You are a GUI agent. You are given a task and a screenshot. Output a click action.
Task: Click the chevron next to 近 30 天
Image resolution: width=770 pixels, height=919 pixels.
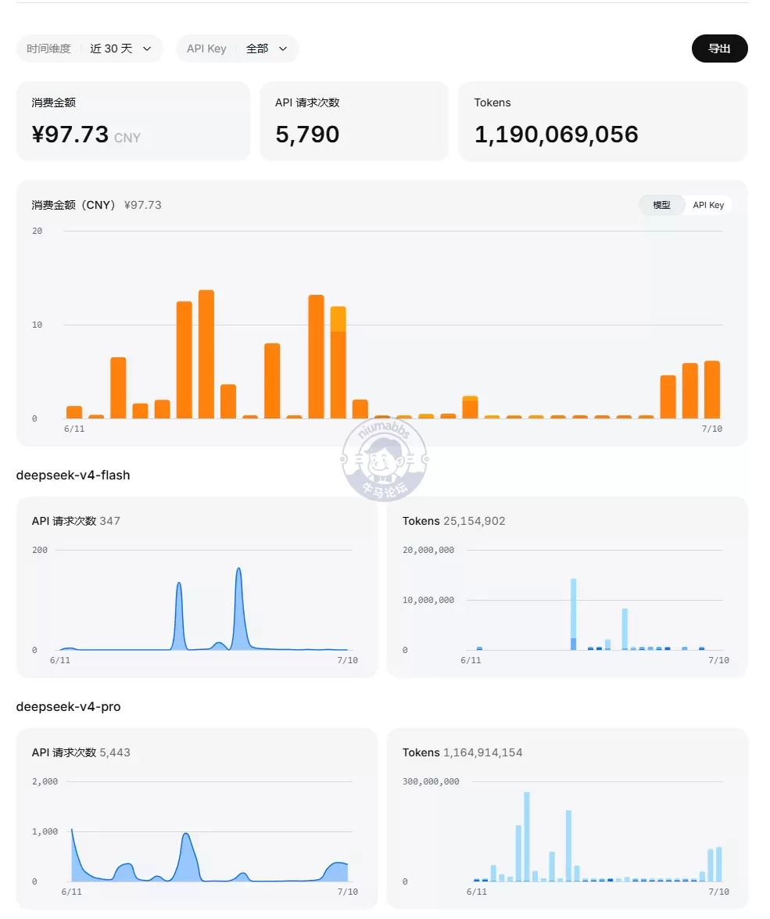pos(147,48)
